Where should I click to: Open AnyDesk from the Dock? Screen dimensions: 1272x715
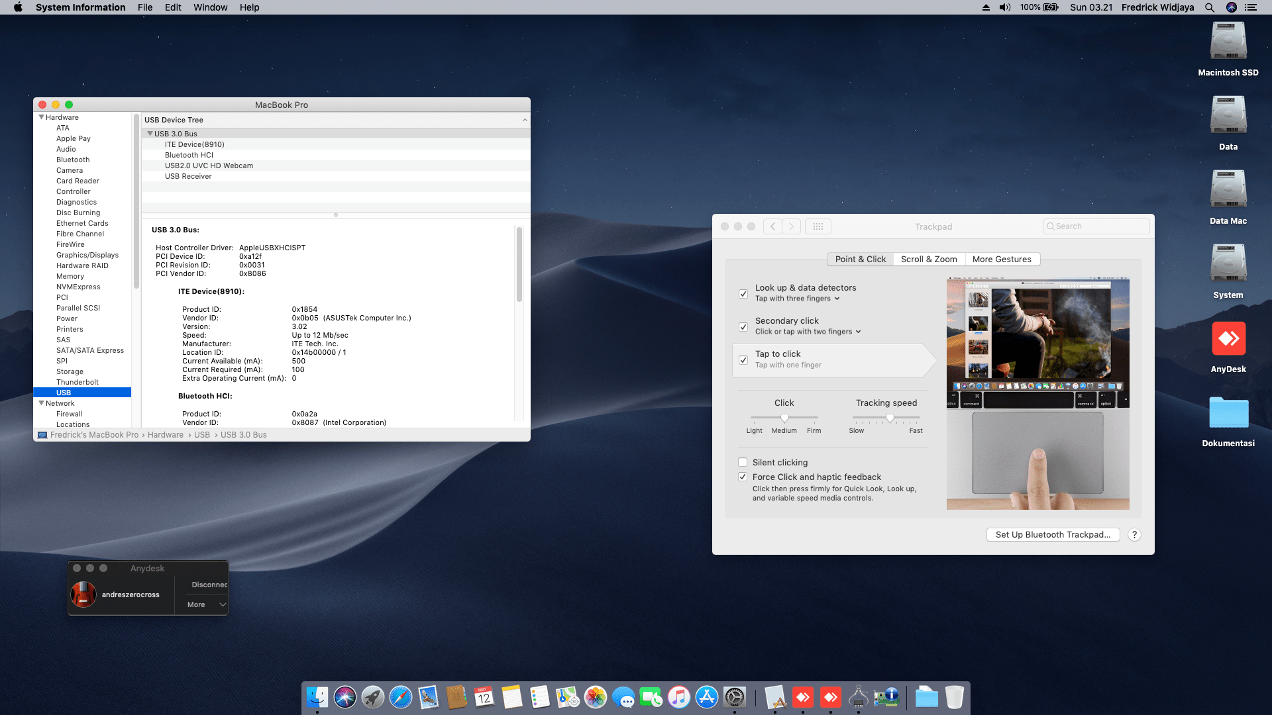pyautogui.click(x=803, y=697)
